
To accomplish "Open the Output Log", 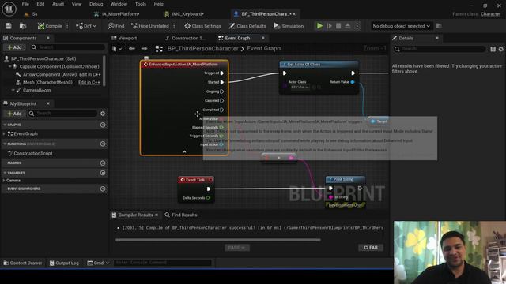I will coord(64,263).
